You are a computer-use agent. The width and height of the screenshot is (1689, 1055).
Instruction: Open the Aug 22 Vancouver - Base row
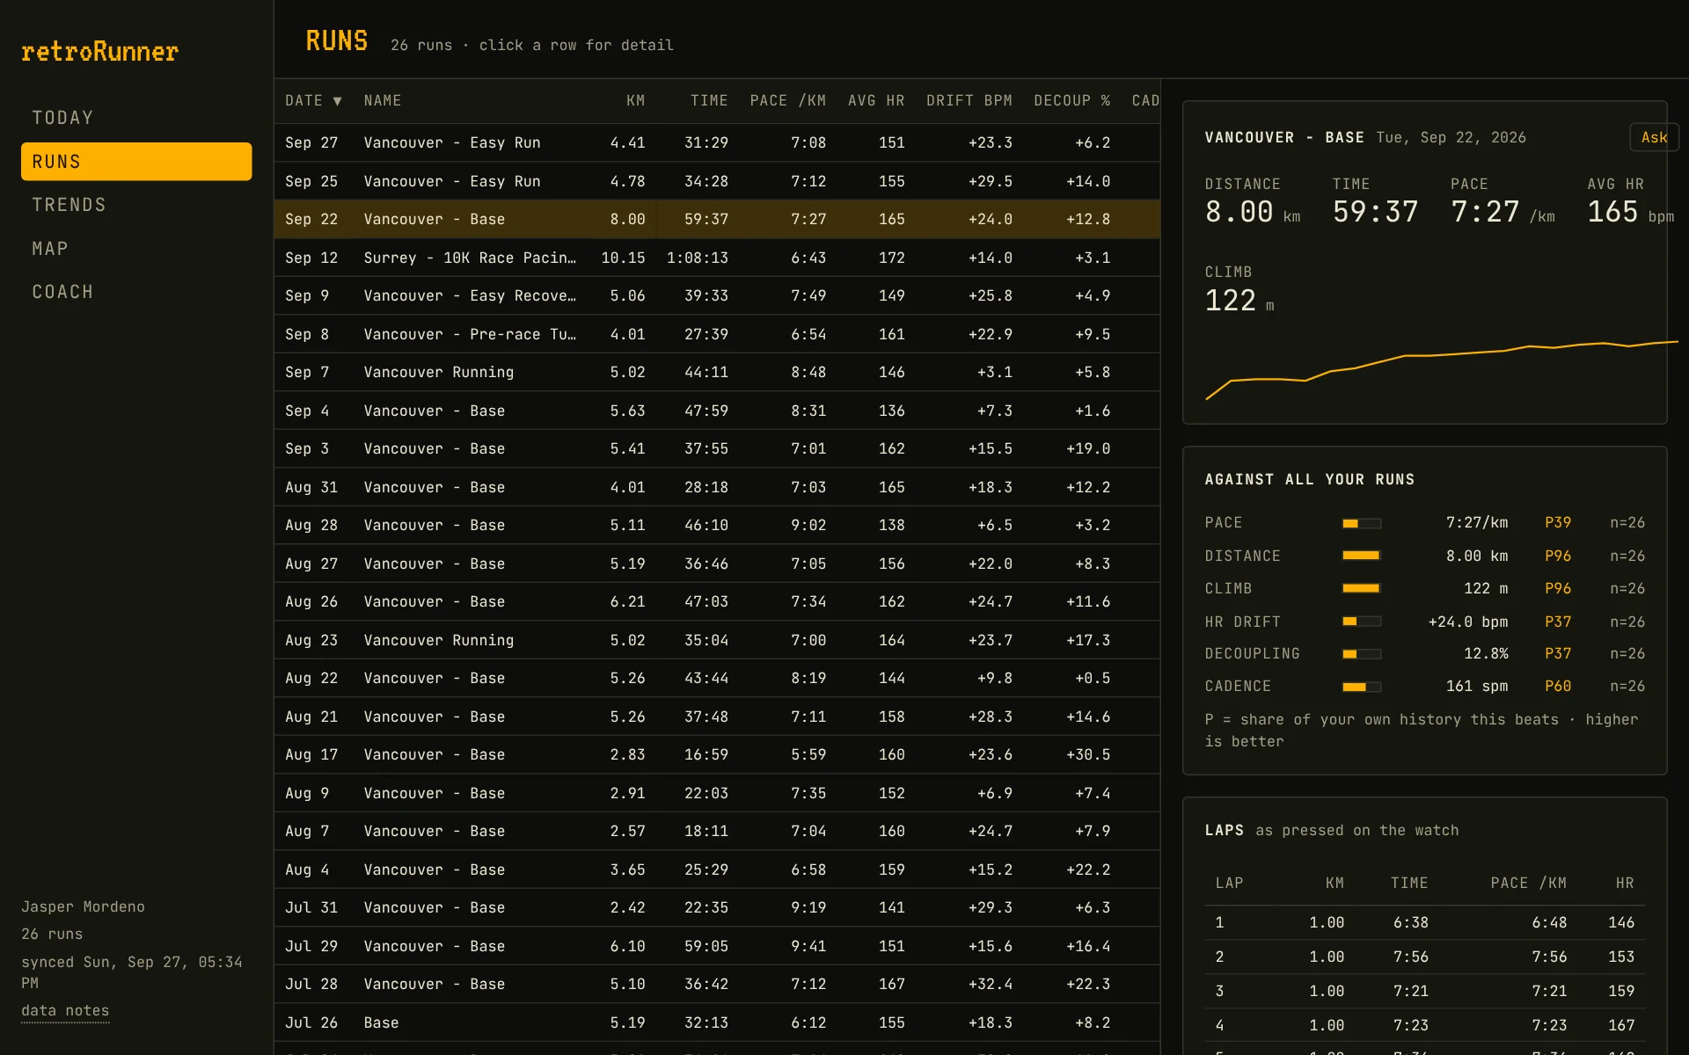[717, 678]
